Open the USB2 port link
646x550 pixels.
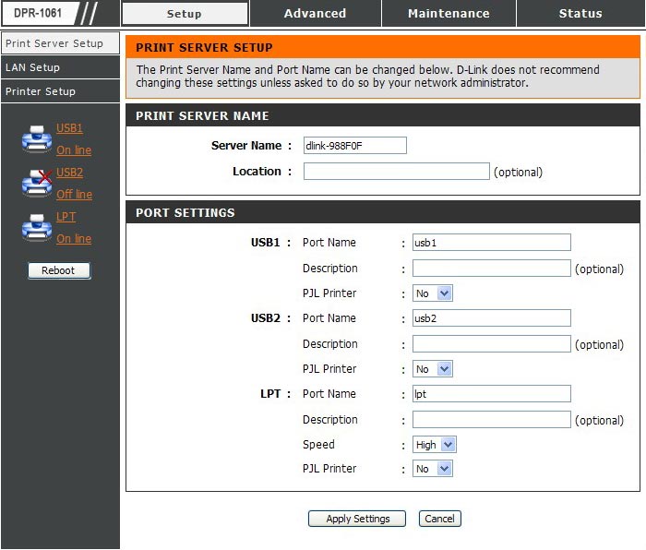pyautogui.click(x=69, y=173)
